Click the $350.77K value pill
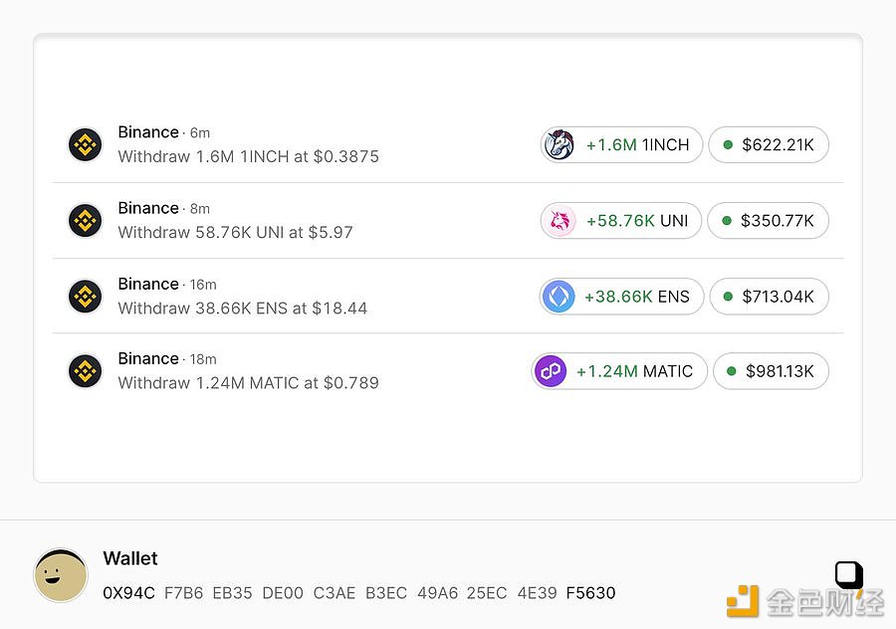 [768, 221]
